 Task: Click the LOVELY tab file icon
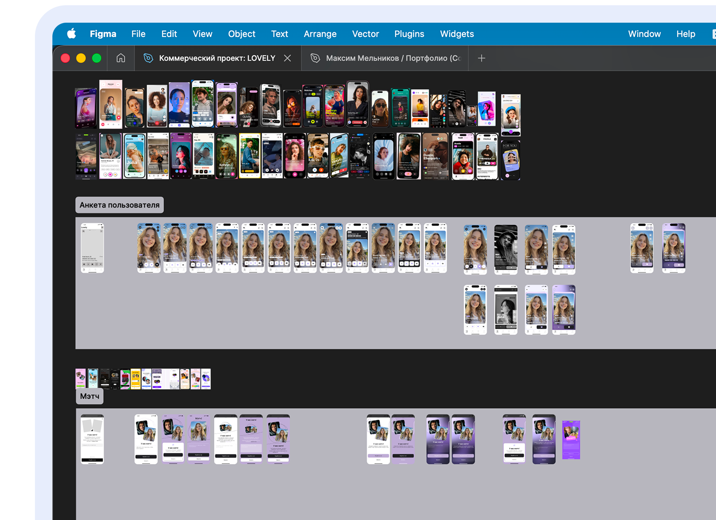click(x=148, y=58)
